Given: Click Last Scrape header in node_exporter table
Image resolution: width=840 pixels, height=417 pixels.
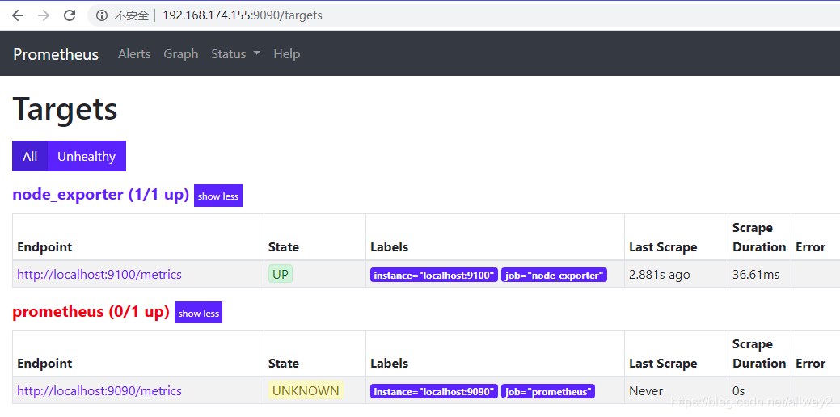Looking at the screenshot, I should point(663,247).
